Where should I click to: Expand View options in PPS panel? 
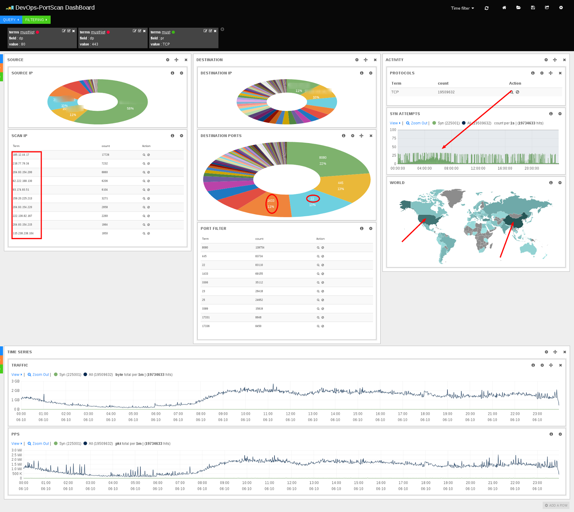pyautogui.click(x=17, y=444)
